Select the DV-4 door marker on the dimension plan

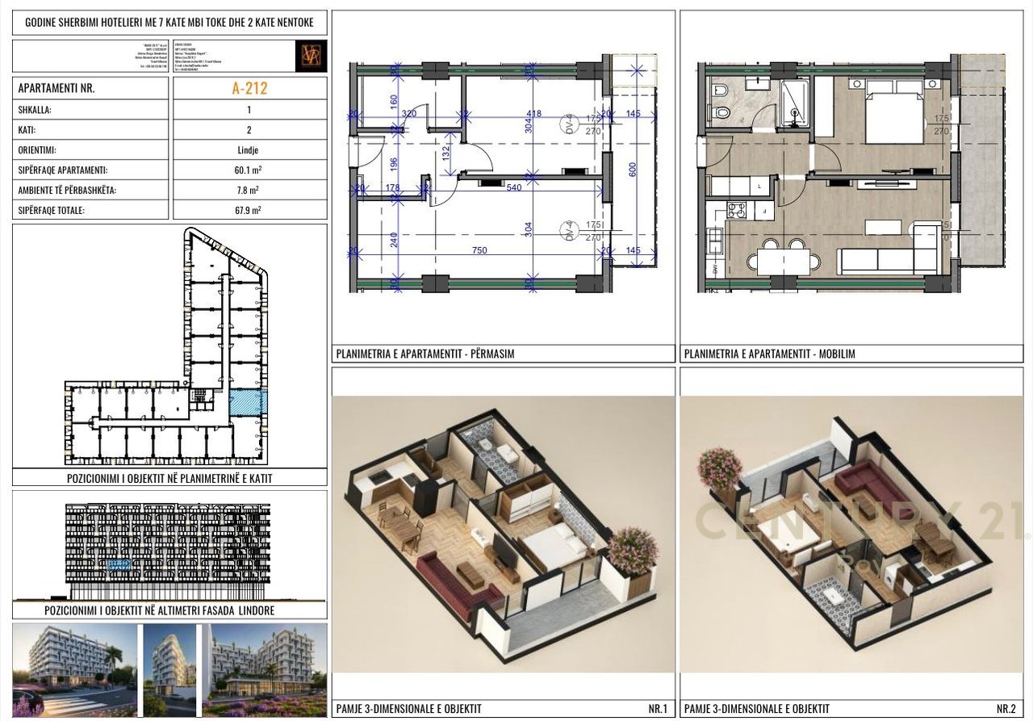pos(568,124)
